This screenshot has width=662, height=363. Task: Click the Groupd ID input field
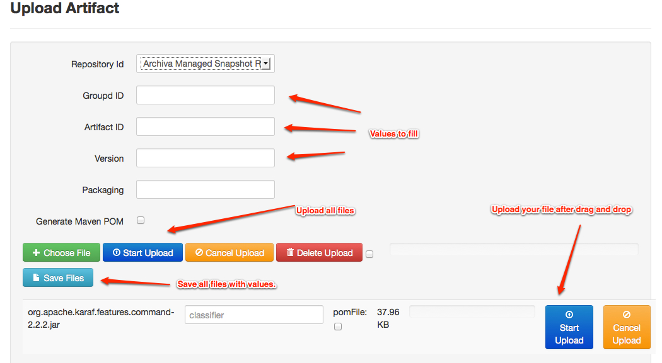[206, 96]
